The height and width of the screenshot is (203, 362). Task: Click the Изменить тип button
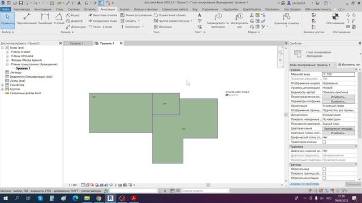coord(349,65)
